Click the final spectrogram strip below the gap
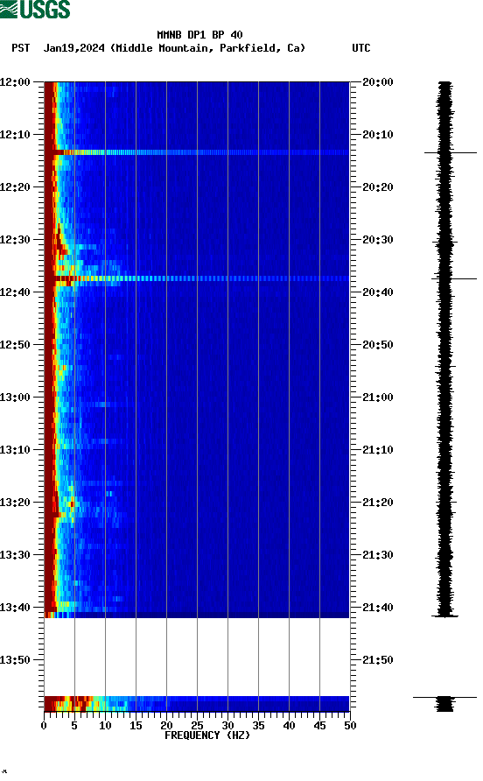This screenshot has height=781, width=483. click(x=197, y=703)
